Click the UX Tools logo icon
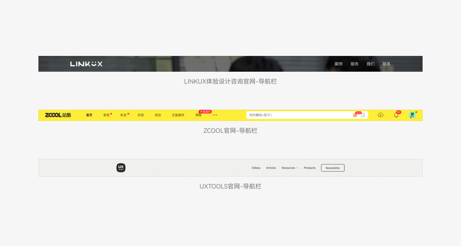 pos(121,168)
